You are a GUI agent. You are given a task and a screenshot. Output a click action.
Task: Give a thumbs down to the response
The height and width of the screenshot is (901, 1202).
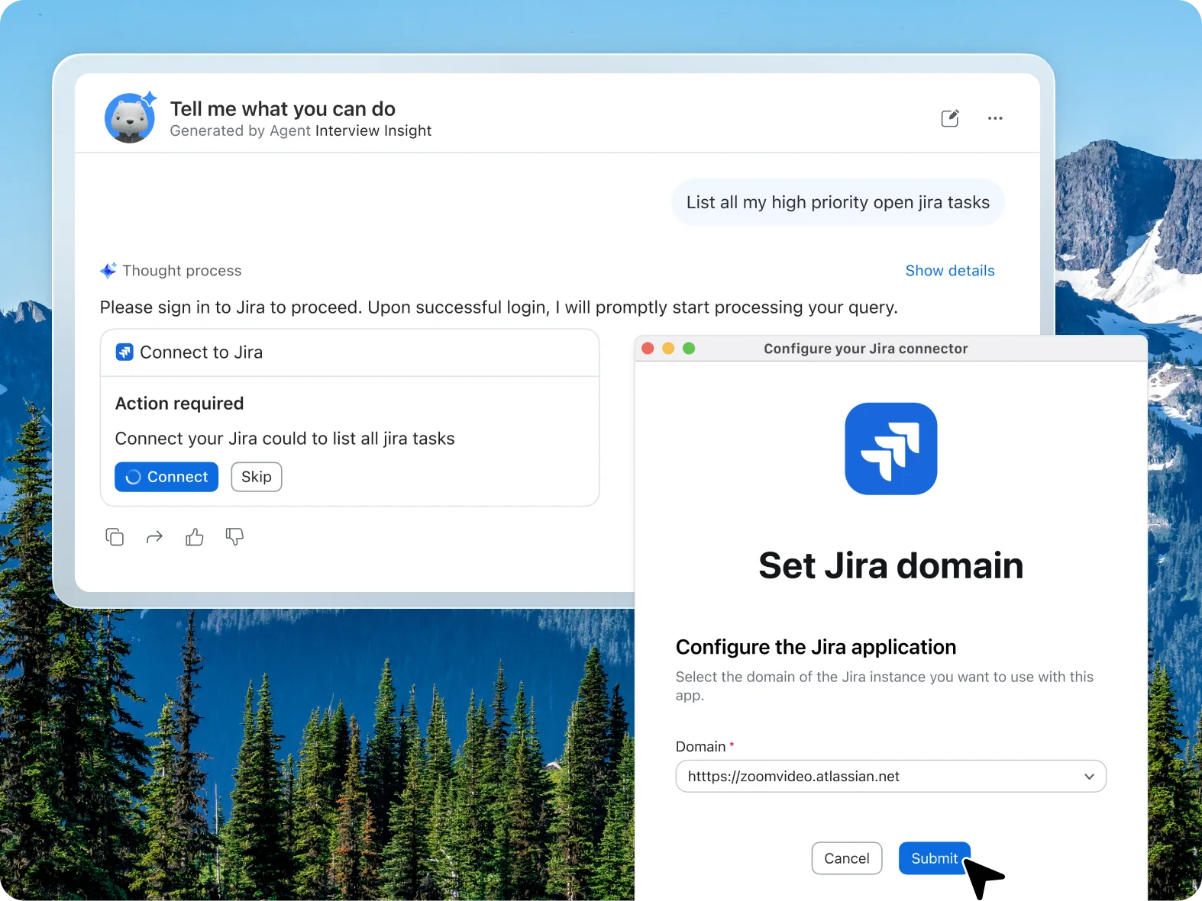[234, 537]
